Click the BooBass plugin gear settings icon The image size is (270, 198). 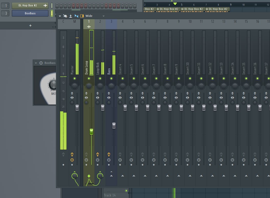pyautogui.click(x=41, y=63)
